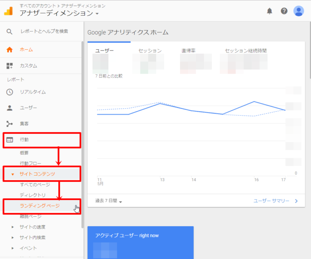Open the 概要 report under 行動
The width and height of the screenshot is (311, 259).
(24, 153)
